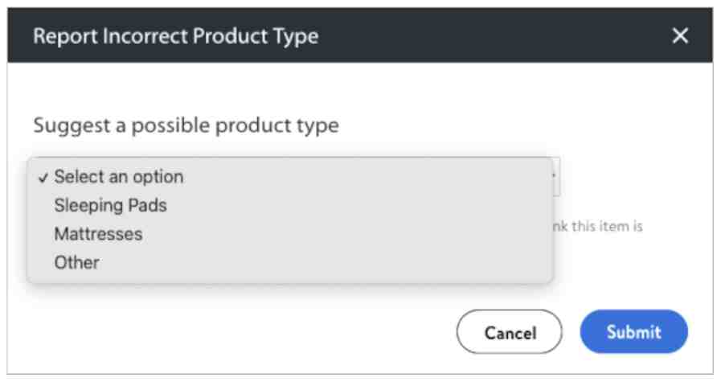Select Mattresses as the product type
The width and height of the screenshot is (725, 386).
tap(98, 234)
